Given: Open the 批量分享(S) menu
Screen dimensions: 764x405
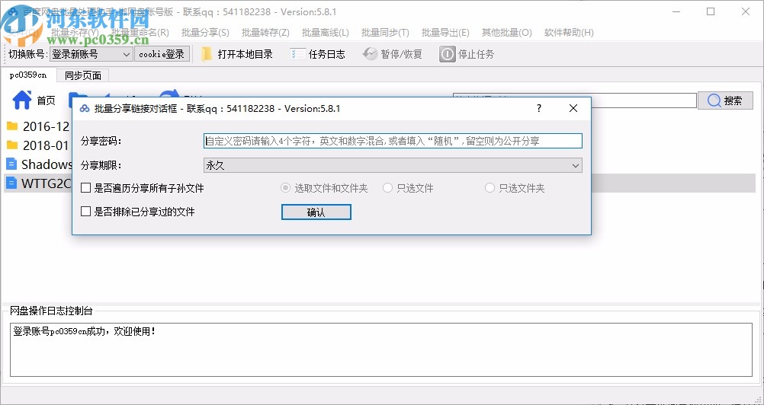Looking at the screenshot, I should [205, 33].
